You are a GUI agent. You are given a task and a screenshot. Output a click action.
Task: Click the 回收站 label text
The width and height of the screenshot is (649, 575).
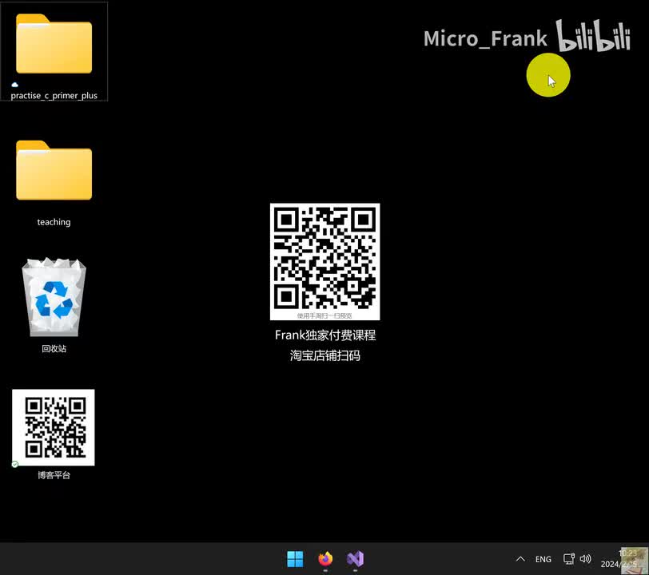54,349
